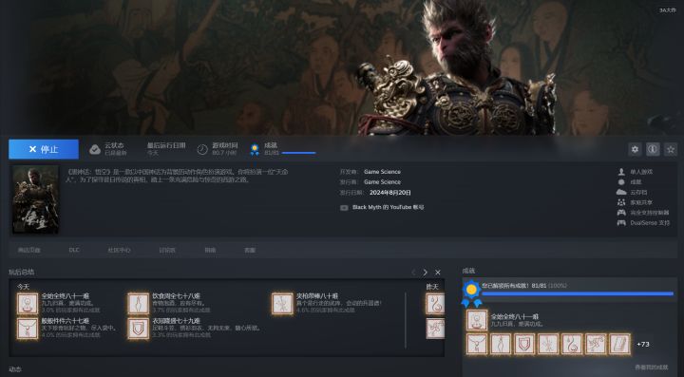Viewport: 684px width, 377px height.
Task: Click 全始全终八十一难 achievement icon in summary
Action: [x=28, y=304]
